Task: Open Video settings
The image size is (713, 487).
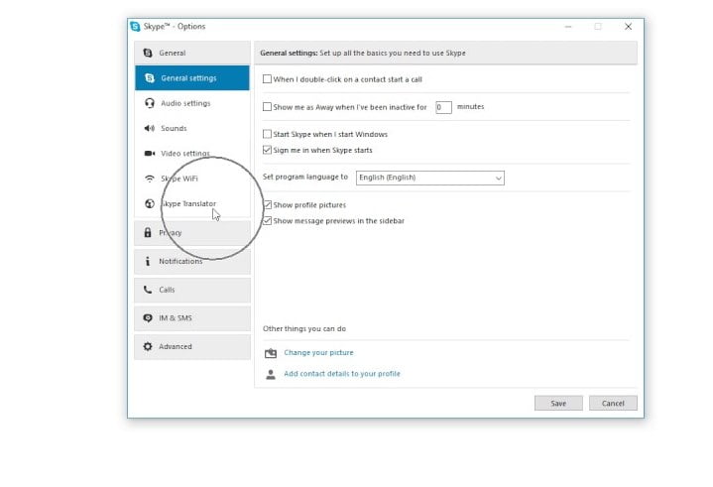Action: pyautogui.click(x=192, y=153)
